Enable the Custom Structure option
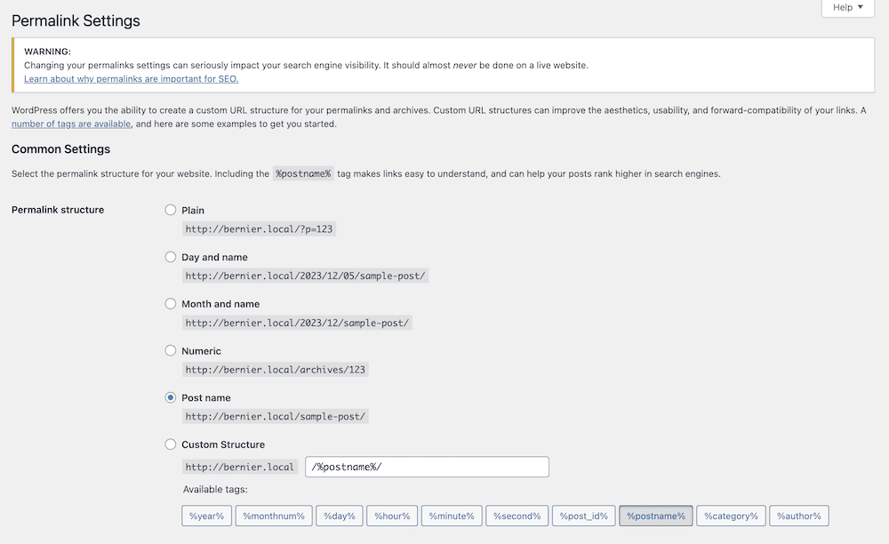889x544 pixels. point(171,444)
